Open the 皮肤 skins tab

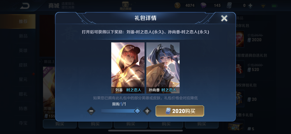tap(23, 65)
